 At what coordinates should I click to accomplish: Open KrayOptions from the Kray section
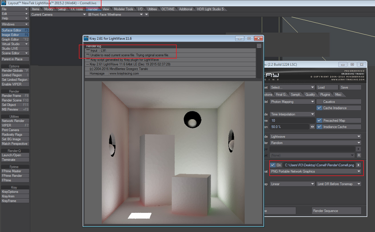click(15, 192)
